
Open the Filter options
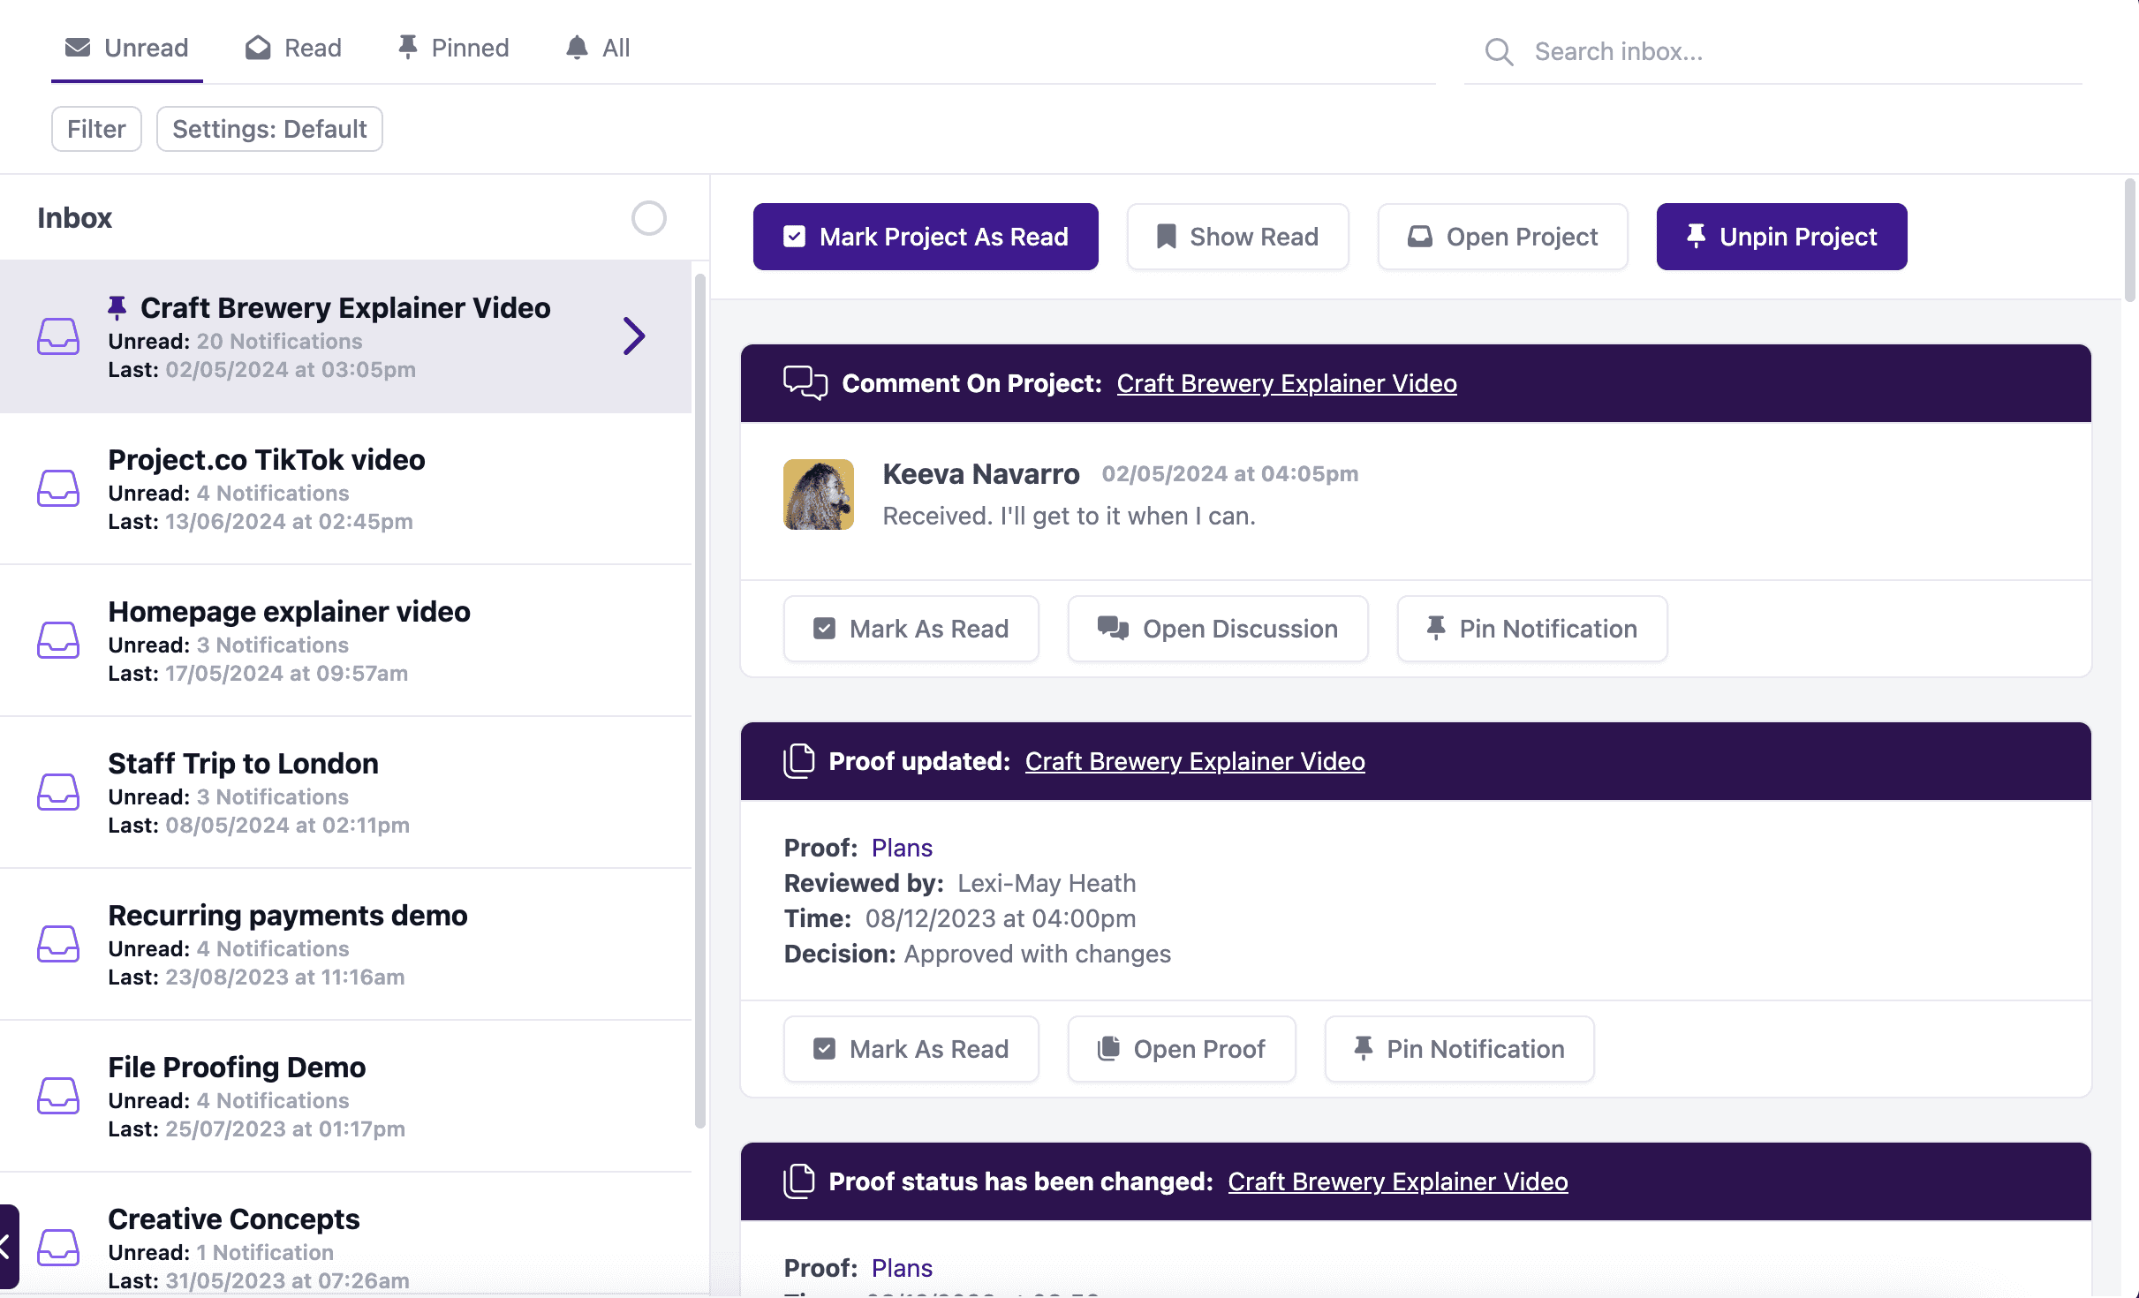[96, 129]
